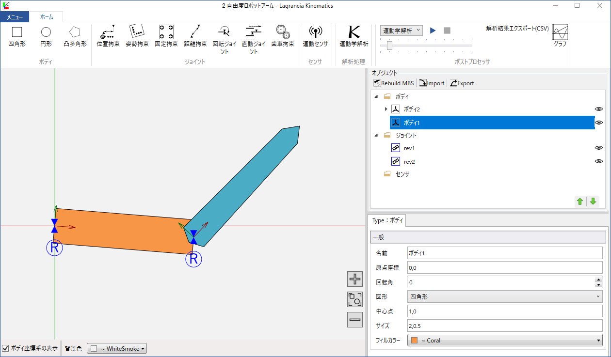The width and height of the screenshot is (611, 357).
Task: Click the orange body on canvas
Action: (121, 231)
